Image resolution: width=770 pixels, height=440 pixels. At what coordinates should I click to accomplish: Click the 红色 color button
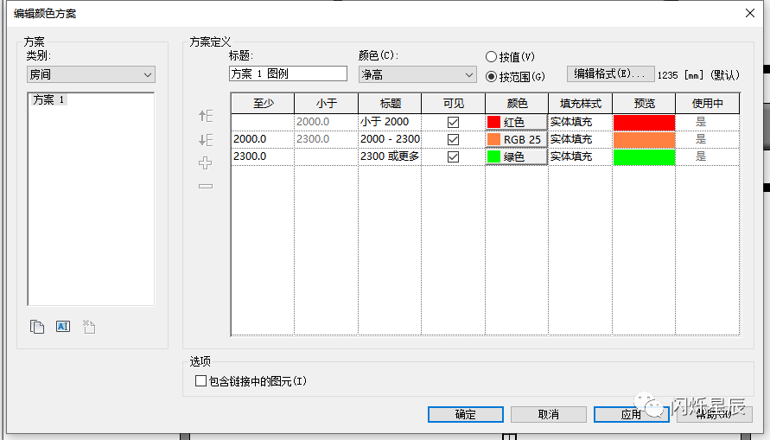pos(517,122)
